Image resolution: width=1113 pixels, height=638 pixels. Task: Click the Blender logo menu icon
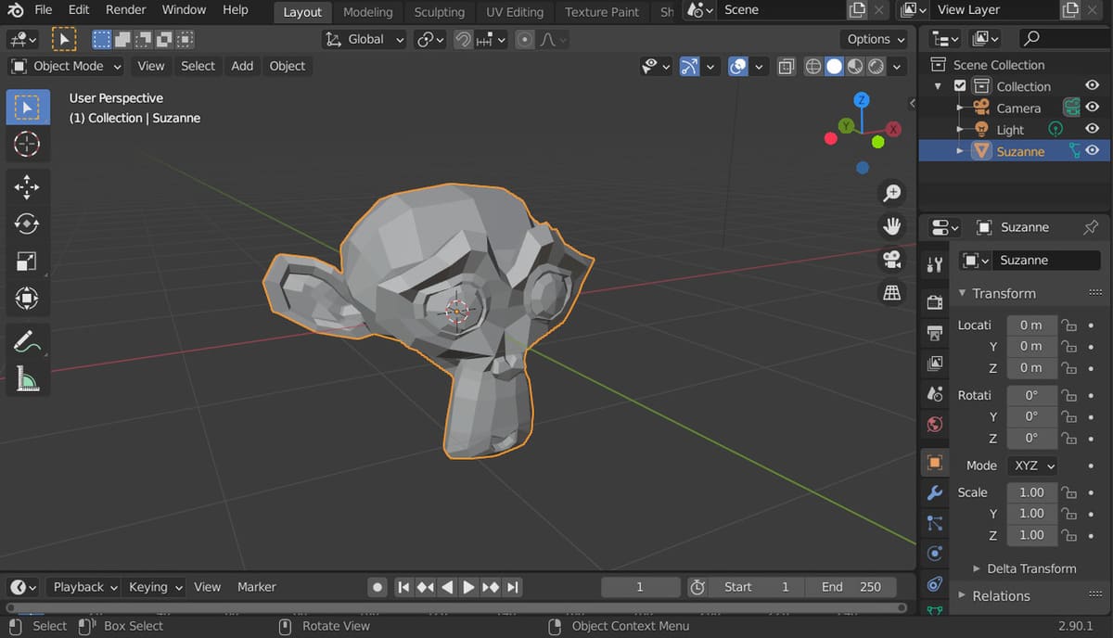coord(15,10)
